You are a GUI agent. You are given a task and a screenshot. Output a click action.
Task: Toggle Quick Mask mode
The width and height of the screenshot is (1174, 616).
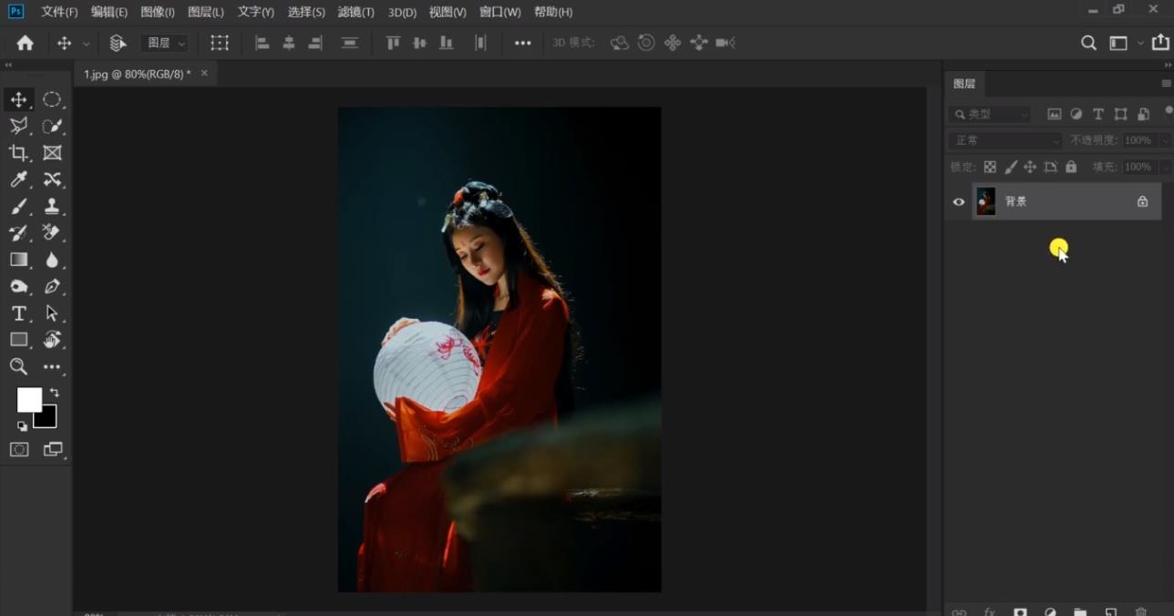(x=19, y=449)
